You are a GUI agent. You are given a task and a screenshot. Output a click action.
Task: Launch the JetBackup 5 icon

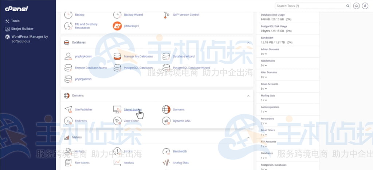(117, 26)
